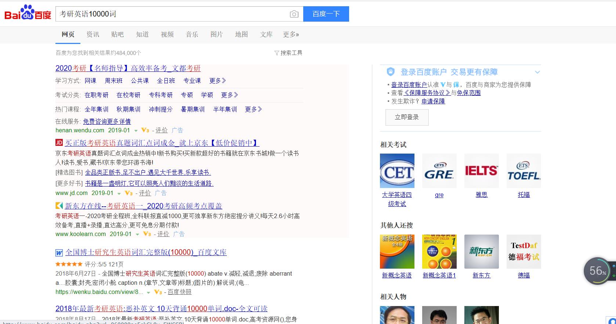Viewport: 616px width, 324px height.
Task: Open the 百度快照 cached page link
Action: tap(180, 292)
